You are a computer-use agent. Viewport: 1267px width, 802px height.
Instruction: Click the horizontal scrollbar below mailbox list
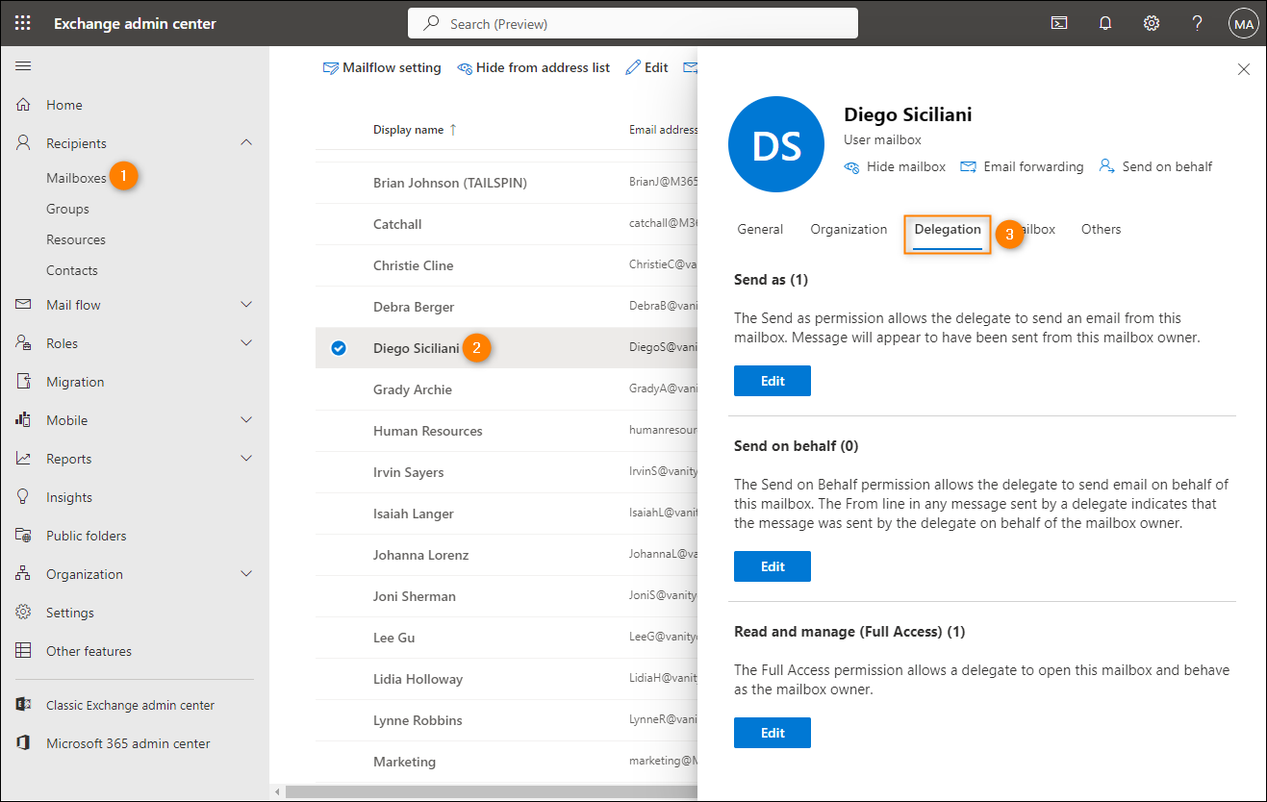click(x=491, y=791)
